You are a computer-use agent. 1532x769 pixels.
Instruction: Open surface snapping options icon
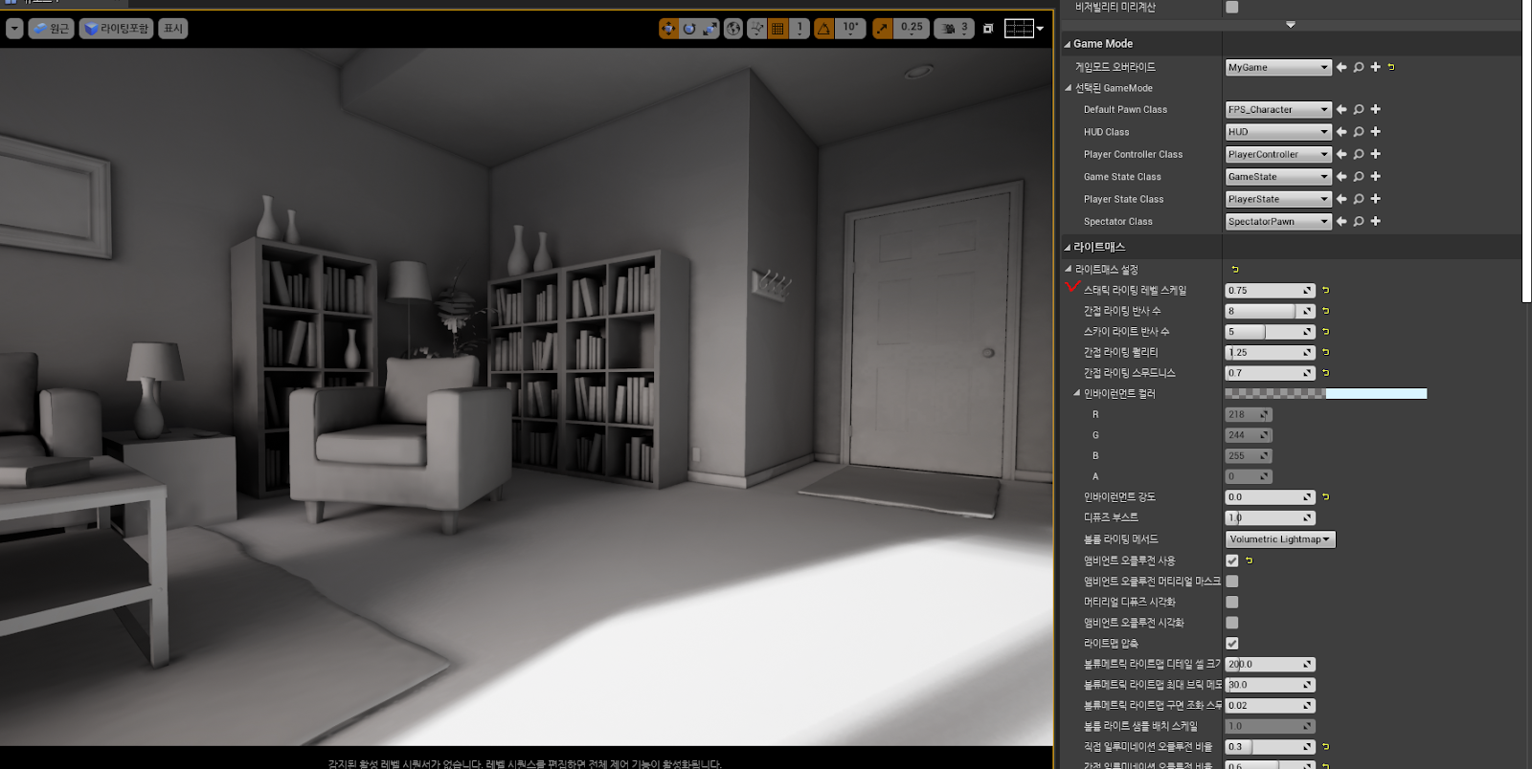click(756, 29)
